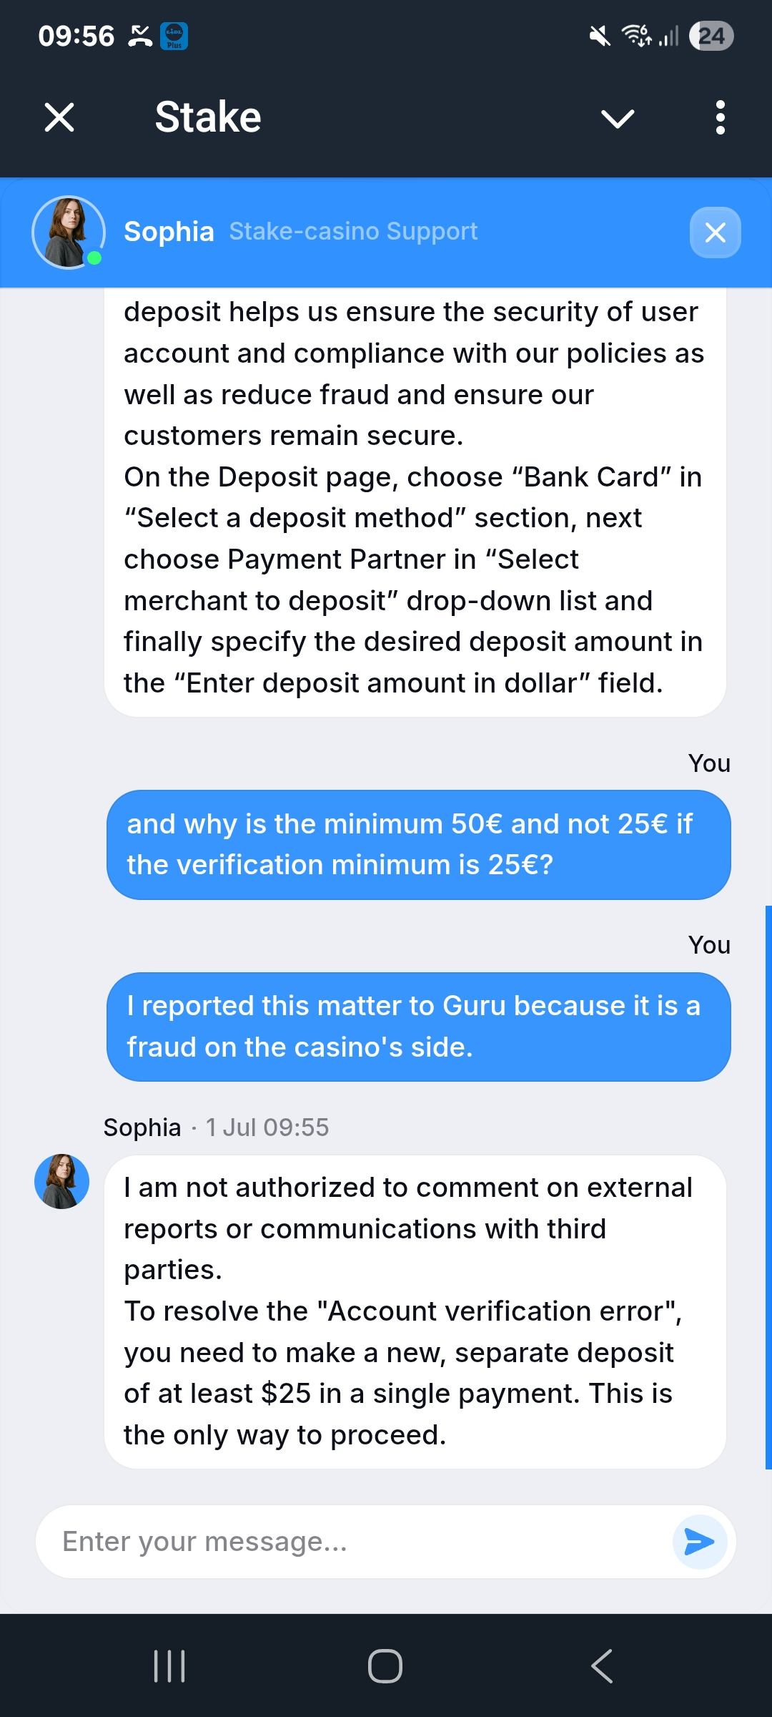The height and width of the screenshot is (1717, 772).
Task: Tap Sophia's small avatar beside her latest reply
Action: tap(62, 1181)
